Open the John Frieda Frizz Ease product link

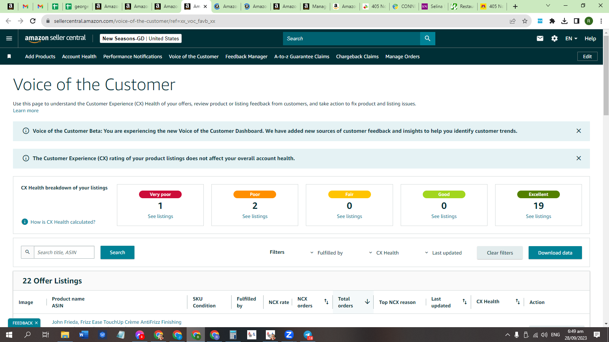pyautogui.click(x=117, y=322)
